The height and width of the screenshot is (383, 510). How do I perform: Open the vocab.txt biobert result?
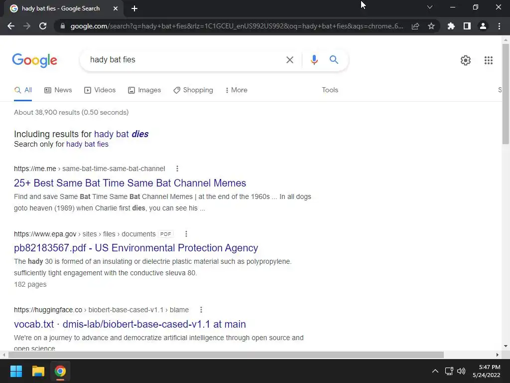click(x=130, y=324)
